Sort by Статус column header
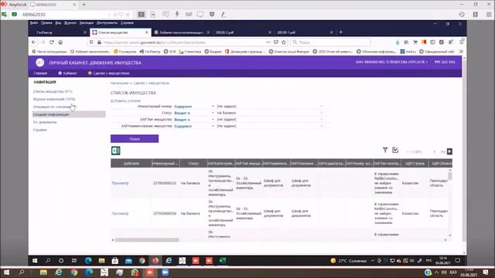Screen dimensions: 495x278 click(193, 163)
